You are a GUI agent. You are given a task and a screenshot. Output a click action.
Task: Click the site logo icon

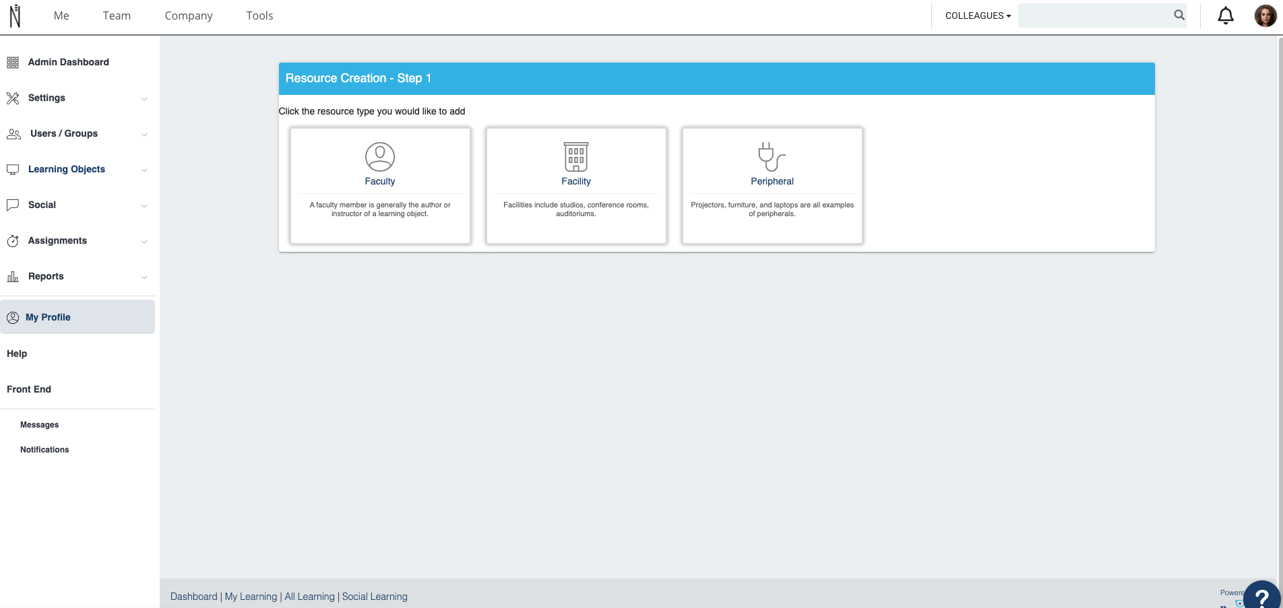tap(15, 15)
